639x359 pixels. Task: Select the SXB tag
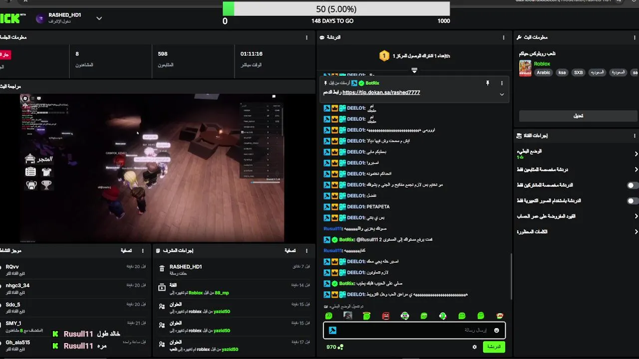(x=578, y=72)
